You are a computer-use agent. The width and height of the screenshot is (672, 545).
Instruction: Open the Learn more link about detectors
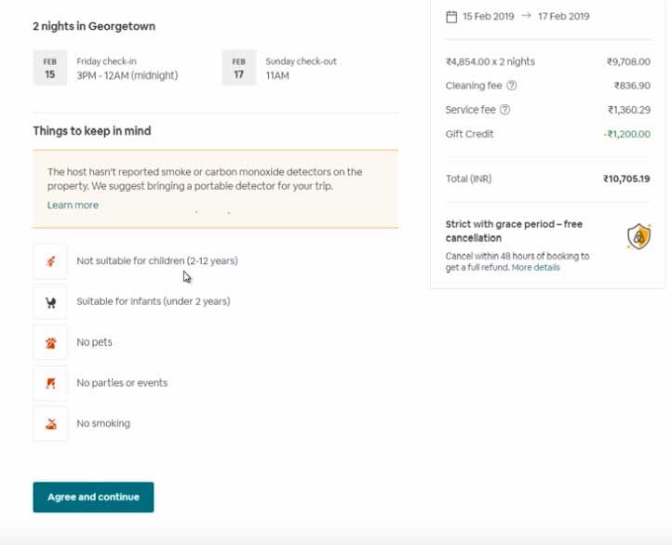[73, 205]
